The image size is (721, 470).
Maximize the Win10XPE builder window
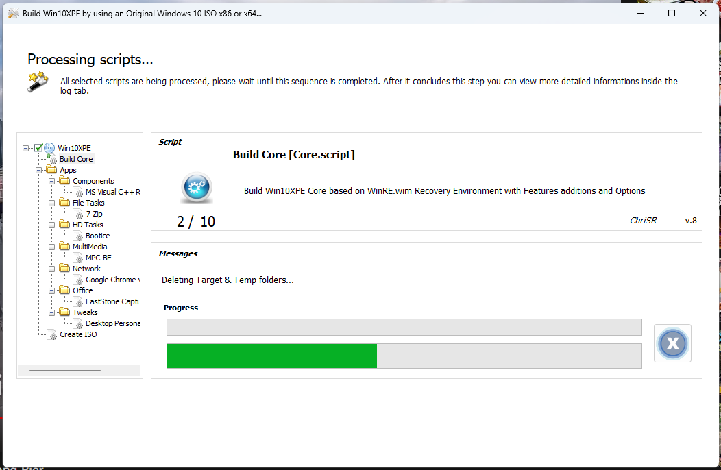tap(672, 13)
